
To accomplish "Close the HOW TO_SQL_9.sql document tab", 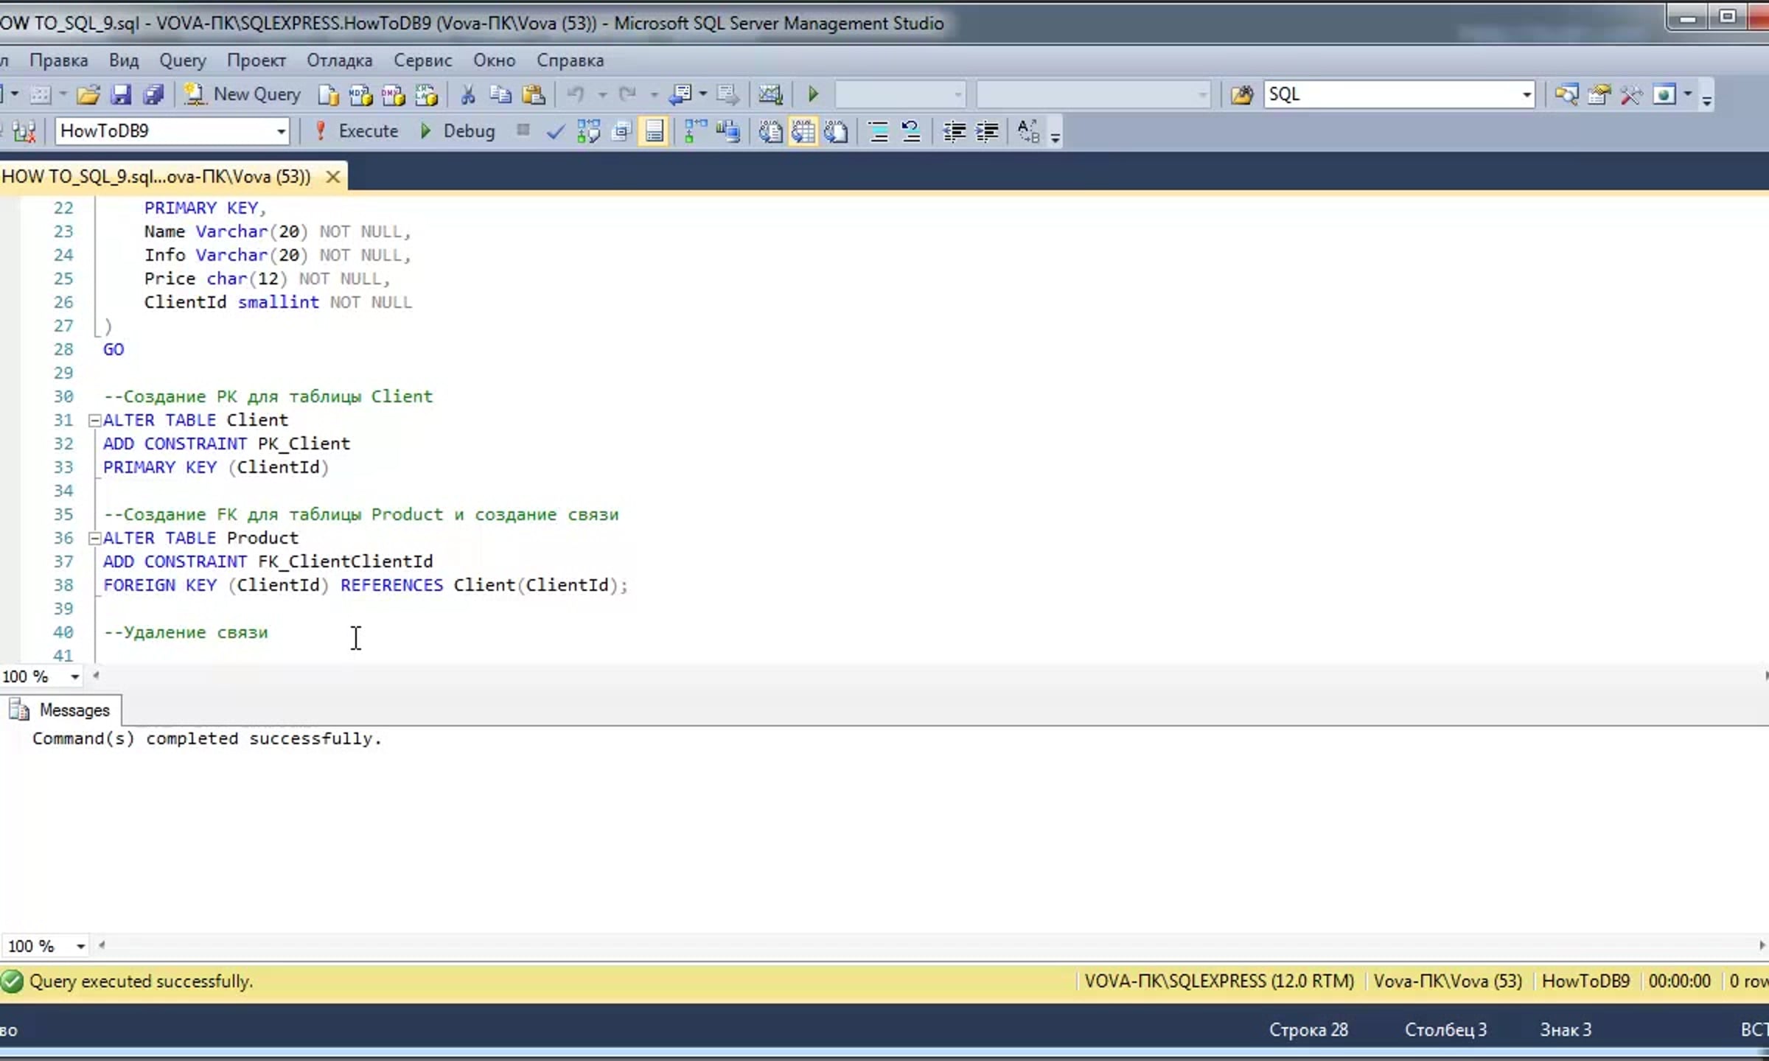I will click(332, 177).
